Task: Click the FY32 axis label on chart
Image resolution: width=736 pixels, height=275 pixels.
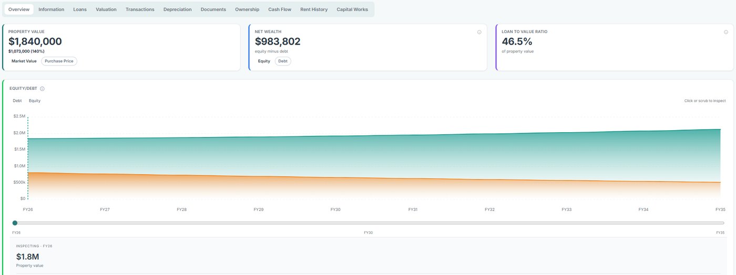Action: coord(489,209)
